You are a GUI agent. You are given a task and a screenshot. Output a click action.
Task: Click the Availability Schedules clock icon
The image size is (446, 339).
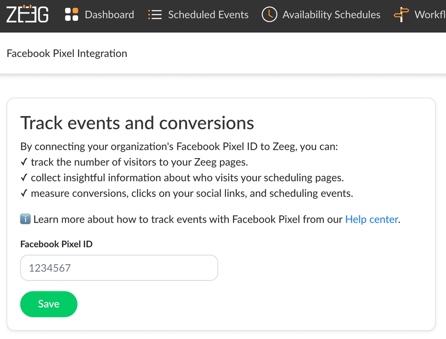269,15
